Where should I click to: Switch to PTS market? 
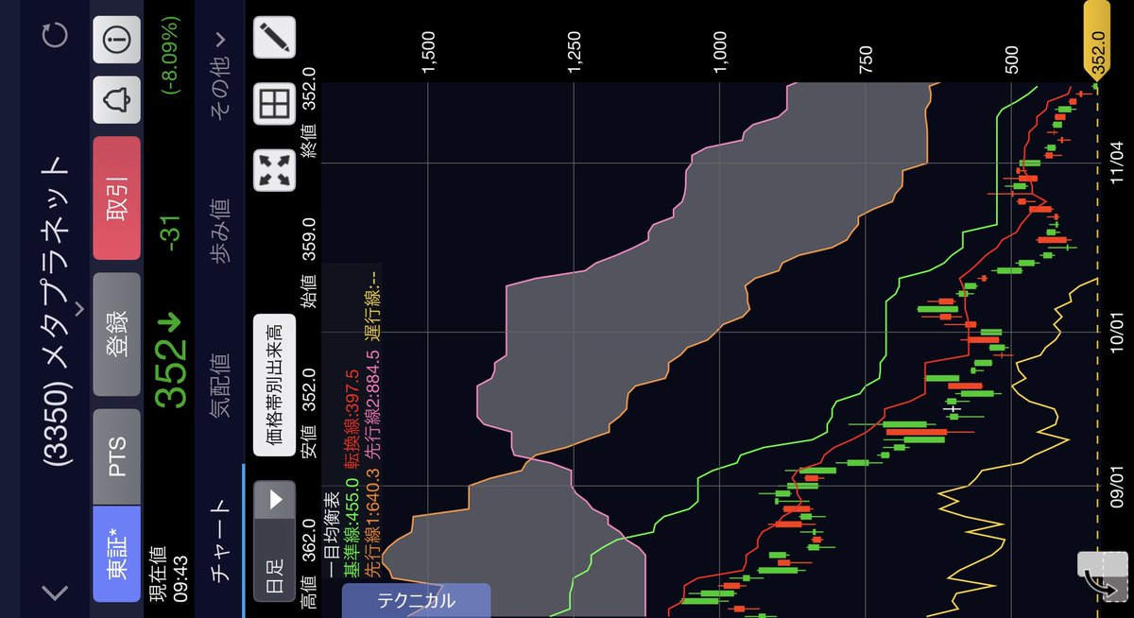coord(117,455)
